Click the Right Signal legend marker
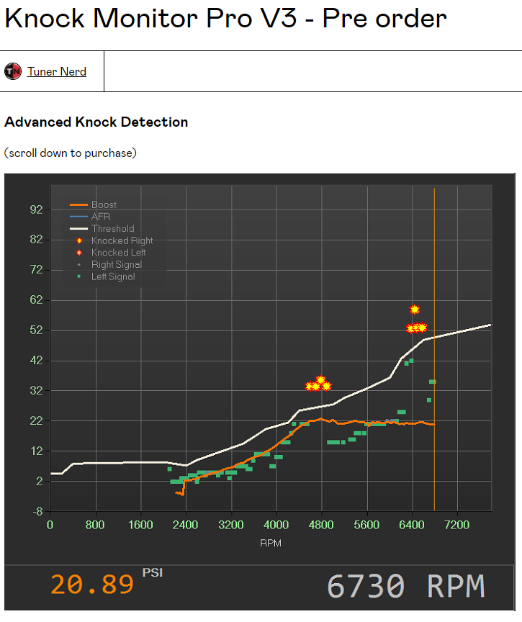Screen dimensions: 522x622 pyautogui.click(x=79, y=265)
